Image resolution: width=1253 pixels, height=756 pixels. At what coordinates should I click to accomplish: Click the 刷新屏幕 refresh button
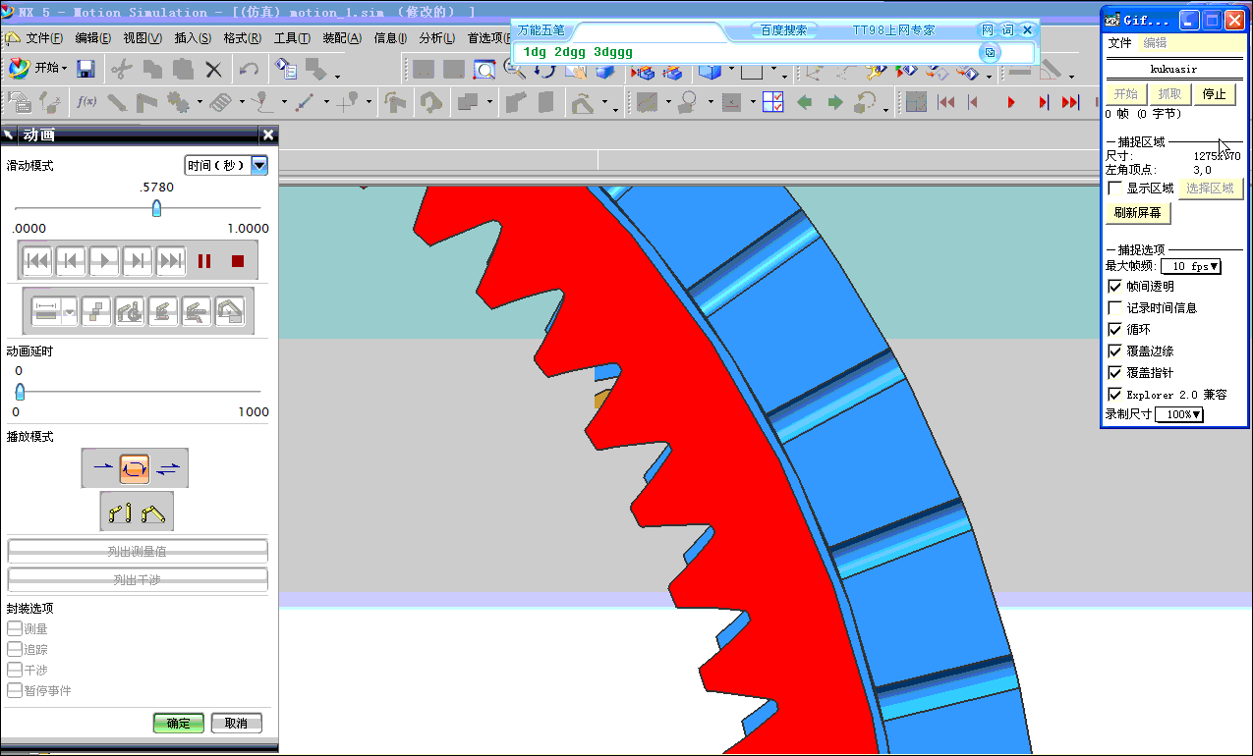click(1138, 212)
